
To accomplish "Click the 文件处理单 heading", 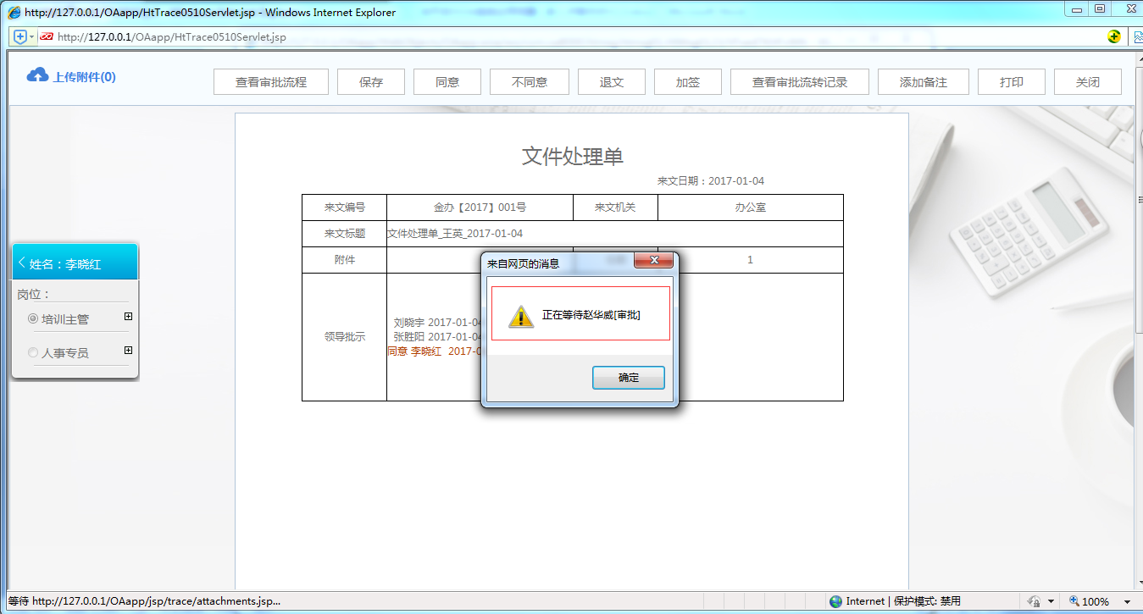I will 573,156.
